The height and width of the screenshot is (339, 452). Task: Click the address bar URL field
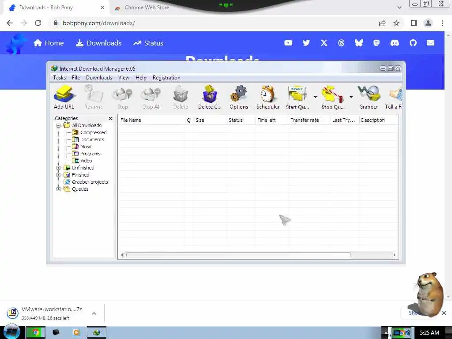(x=213, y=23)
